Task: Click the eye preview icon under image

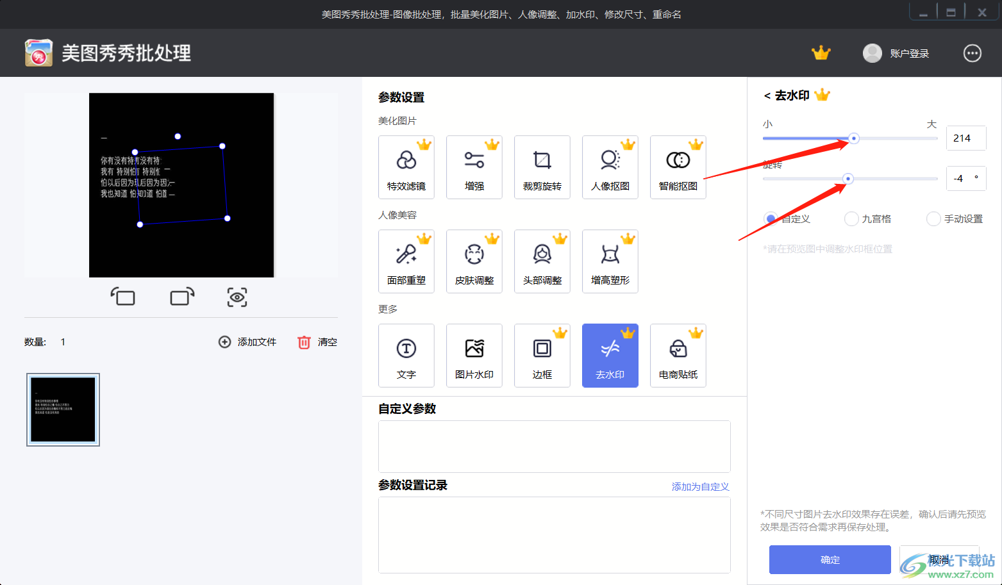Action: pos(237,297)
